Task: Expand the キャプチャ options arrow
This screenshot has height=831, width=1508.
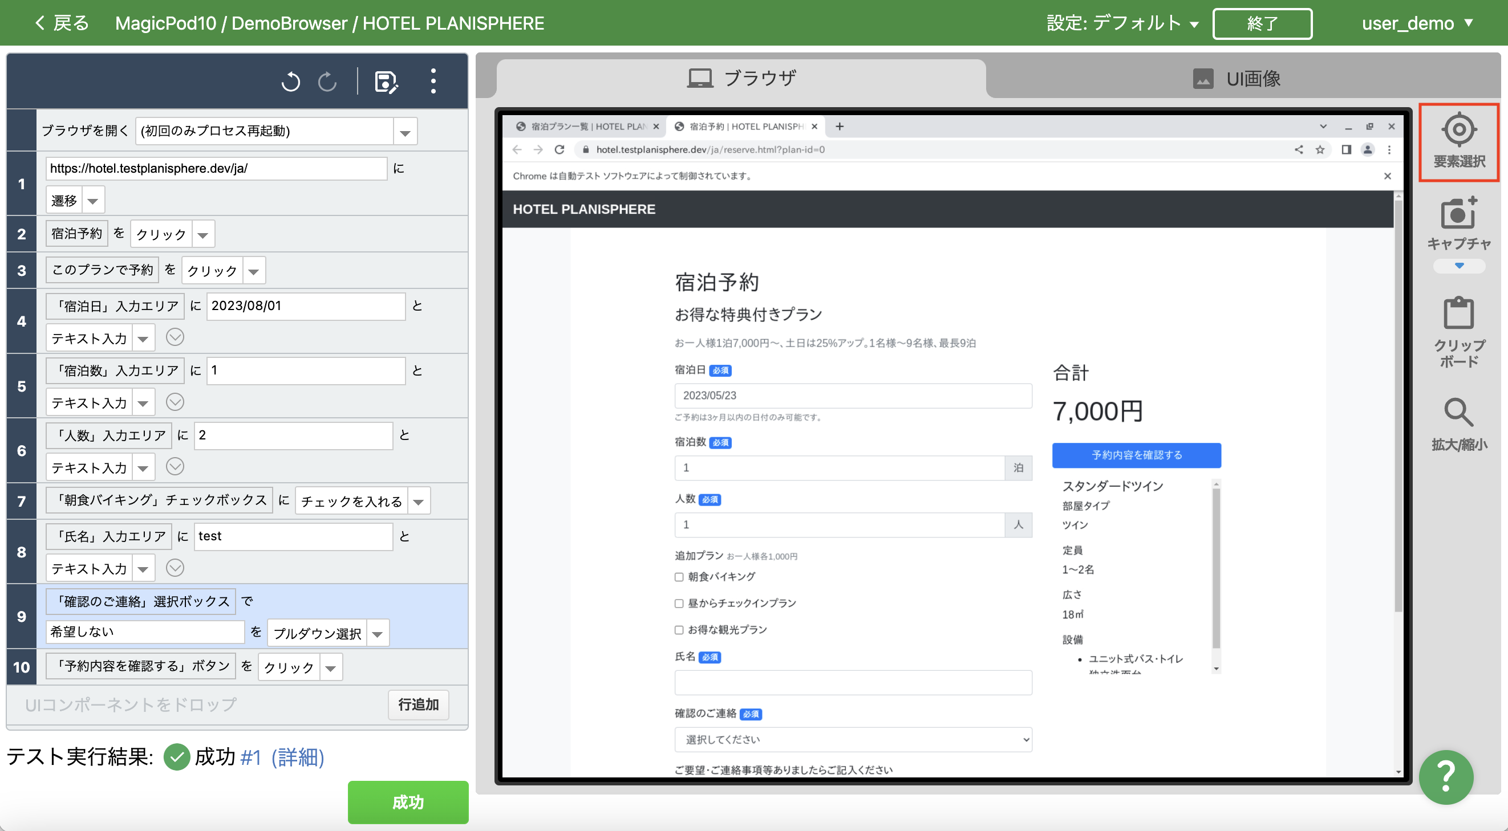Action: click(1459, 266)
